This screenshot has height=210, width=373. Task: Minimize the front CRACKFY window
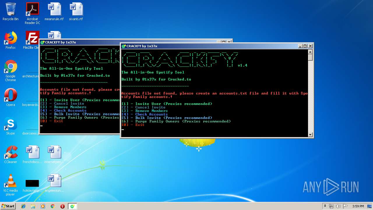tap(300, 46)
